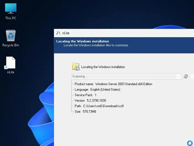Select the Path: C:\Users\vm6\Downloads\cd1 row
This screenshot has height=146, width=194.
[x=99, y=106]
